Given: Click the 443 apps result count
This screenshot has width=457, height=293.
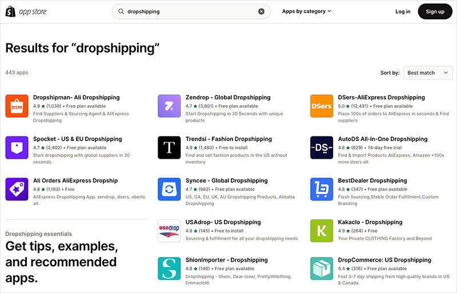Looking at the screenshot, I should click(x=17, y=73).
